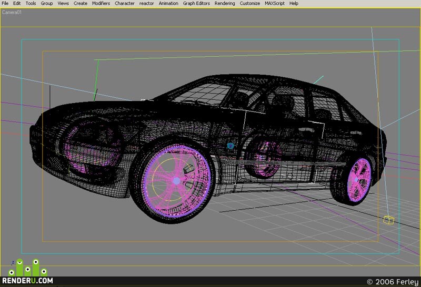Open the Rendering menu
This screenshot has height=287, width=421.
pyautogui.click(x=225, y=3)
